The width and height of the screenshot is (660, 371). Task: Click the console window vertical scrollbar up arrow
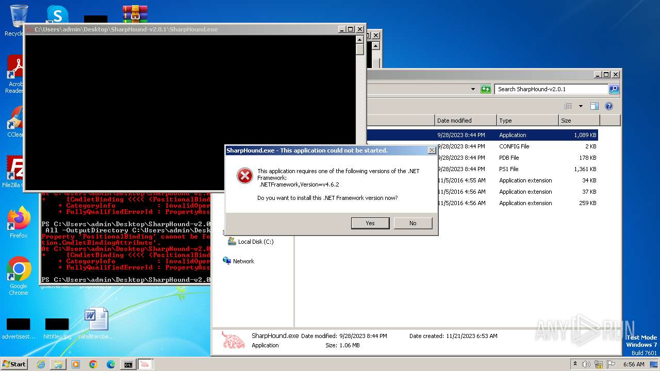[360, 39]
